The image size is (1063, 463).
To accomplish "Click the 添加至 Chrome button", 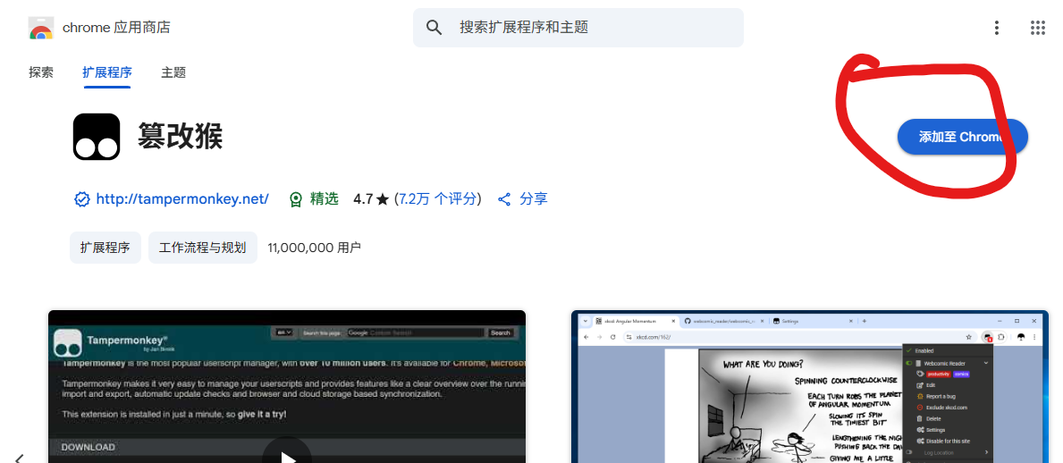I will (x=963, y=137).
